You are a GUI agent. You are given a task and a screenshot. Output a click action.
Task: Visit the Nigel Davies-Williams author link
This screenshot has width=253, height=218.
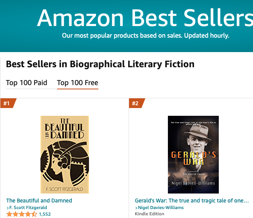pos(161,208)
